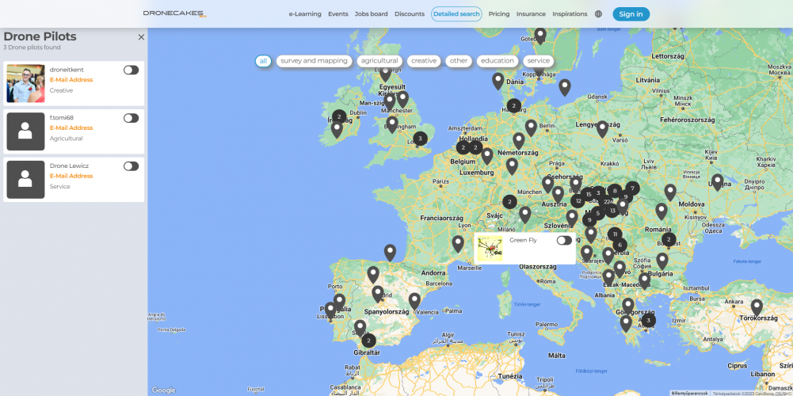The image size is (793, 396).
Task: Close the Drone Pilots panel
Action: (x=141, y=37)
